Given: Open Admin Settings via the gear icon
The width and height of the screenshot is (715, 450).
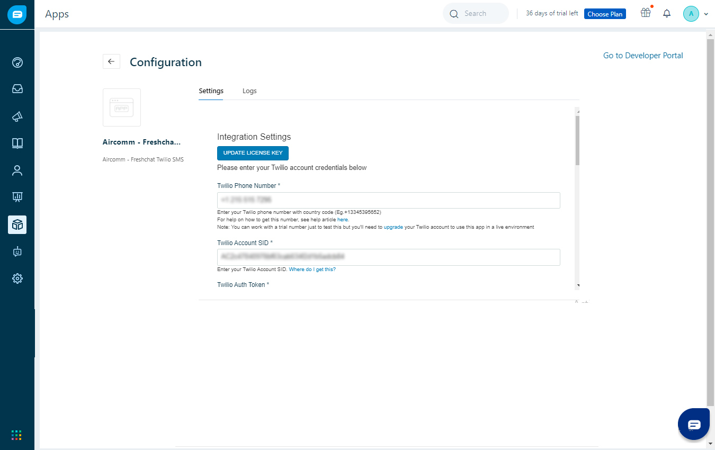Looking at the screenshot, I should [17, 278].
